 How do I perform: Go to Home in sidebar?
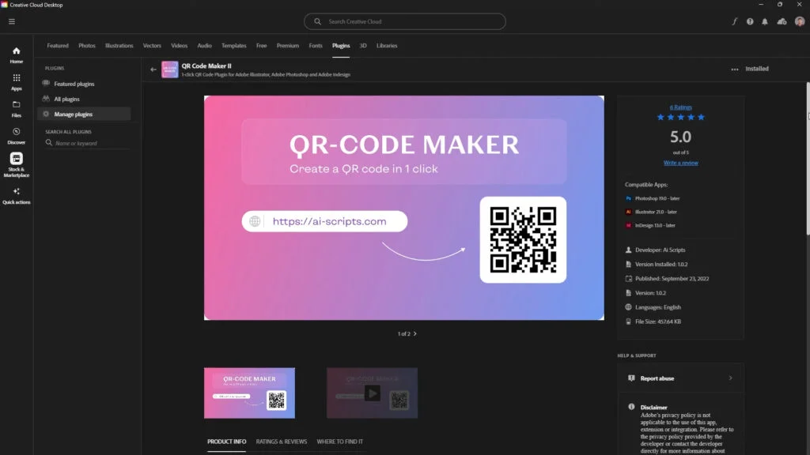pos(16,55)
